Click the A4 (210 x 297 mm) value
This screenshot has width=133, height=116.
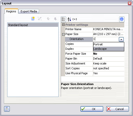[x=108, y=34]
